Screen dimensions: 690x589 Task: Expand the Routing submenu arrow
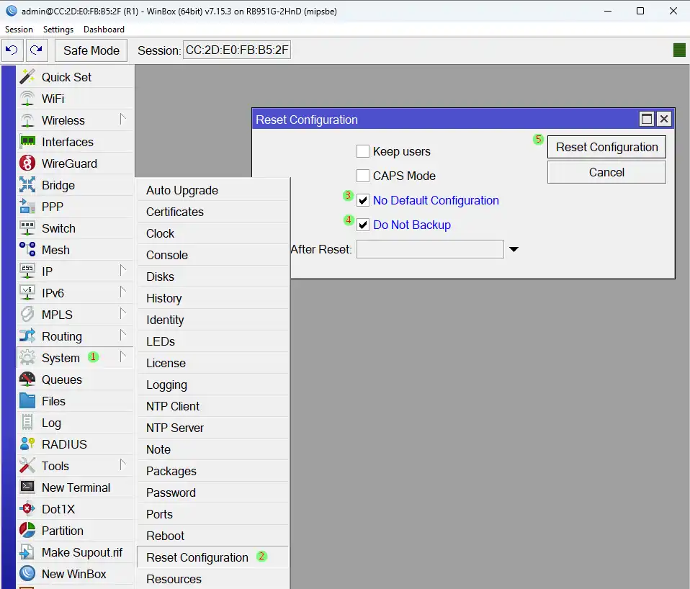coord(123,336)
